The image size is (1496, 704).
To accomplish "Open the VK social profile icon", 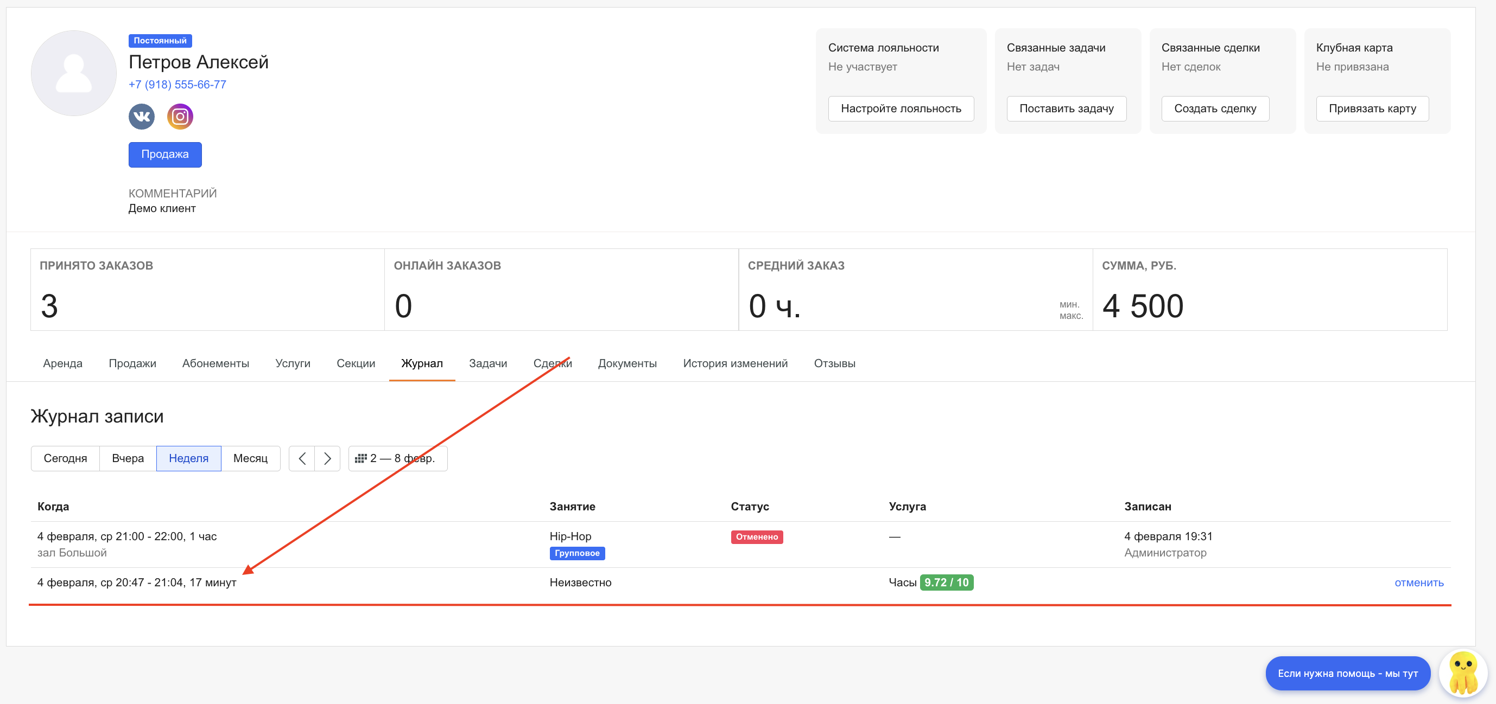I will tap(141, 117).
